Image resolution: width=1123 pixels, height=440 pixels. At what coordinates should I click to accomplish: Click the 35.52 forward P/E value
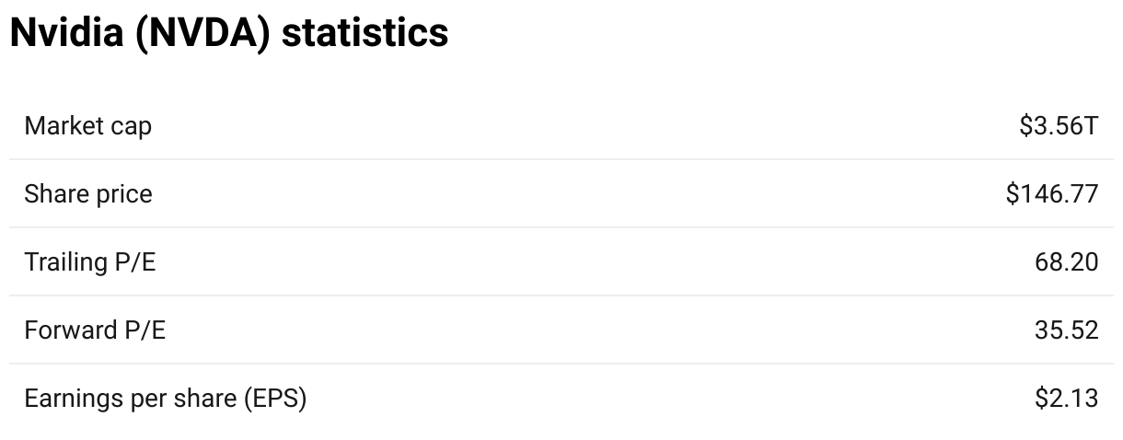(x=1066, y=330)
